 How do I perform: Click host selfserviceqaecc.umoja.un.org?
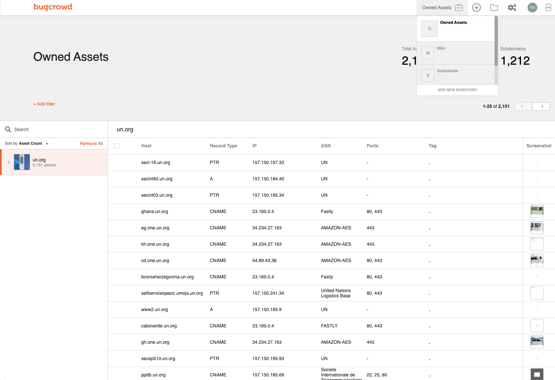coord(172,293)
